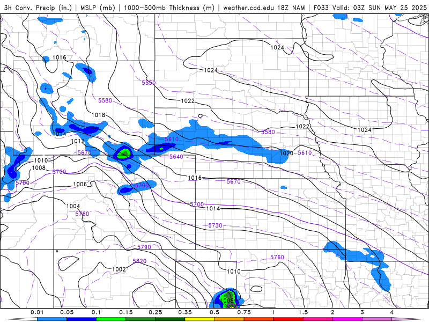Click the '1018' pressure contour label
The height and width of the screenshot is (322, 429).
coord(98,115)
